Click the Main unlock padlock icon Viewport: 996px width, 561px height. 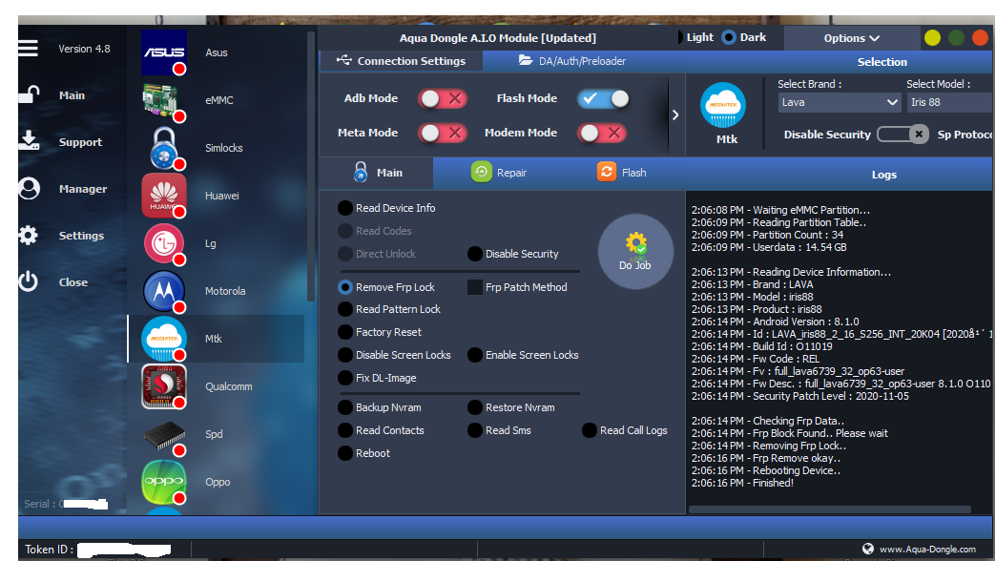click(x=29, y=95)
